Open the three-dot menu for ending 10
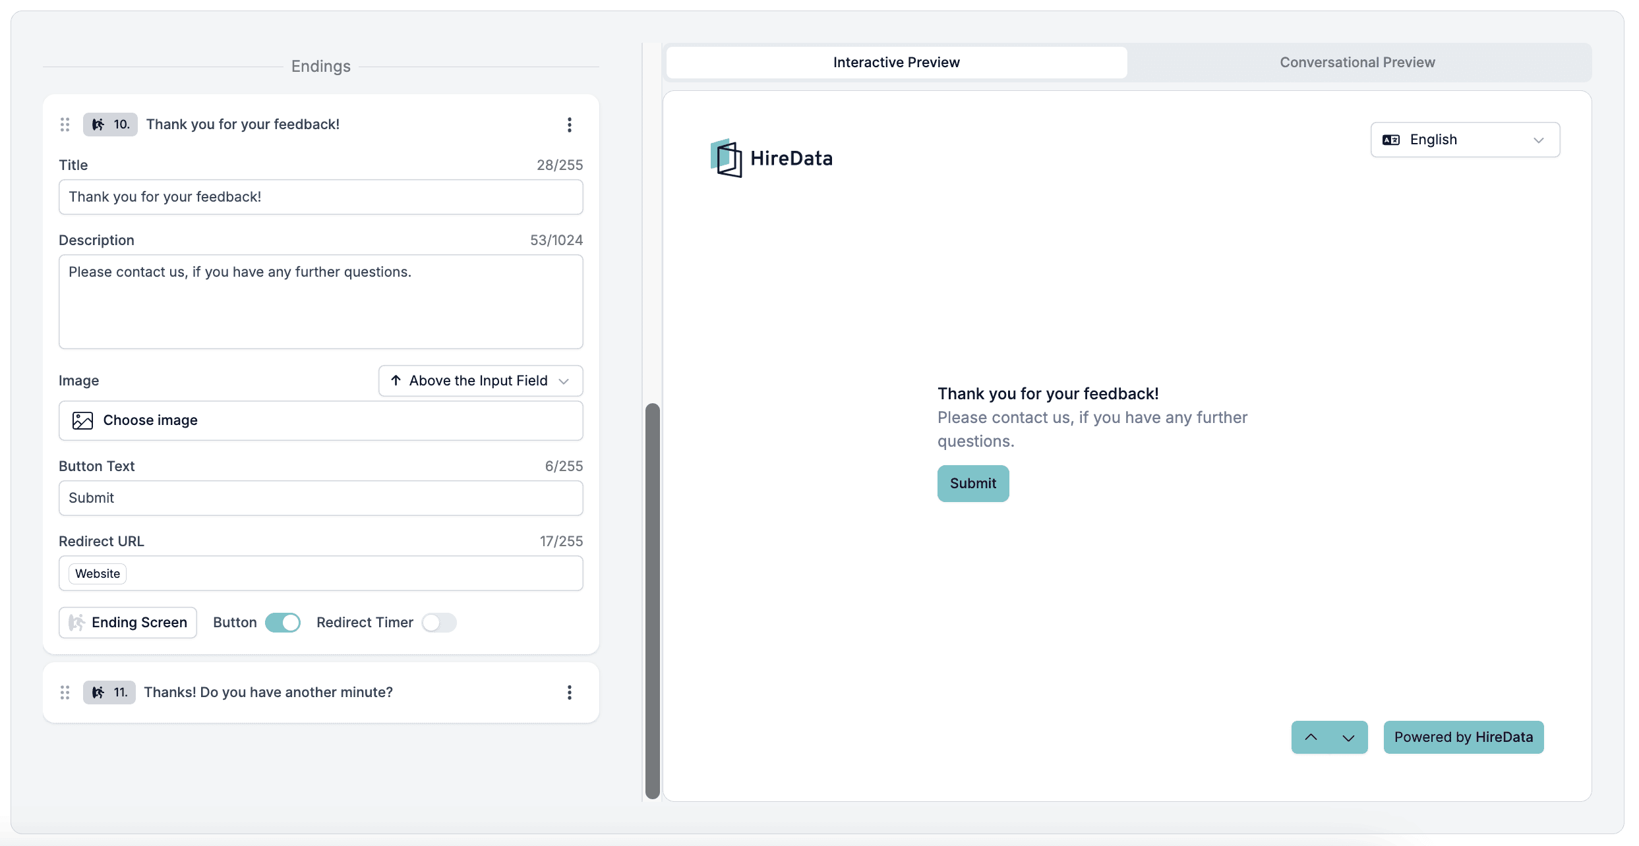This screenshot has width=1639, height=846. point(570,125)
